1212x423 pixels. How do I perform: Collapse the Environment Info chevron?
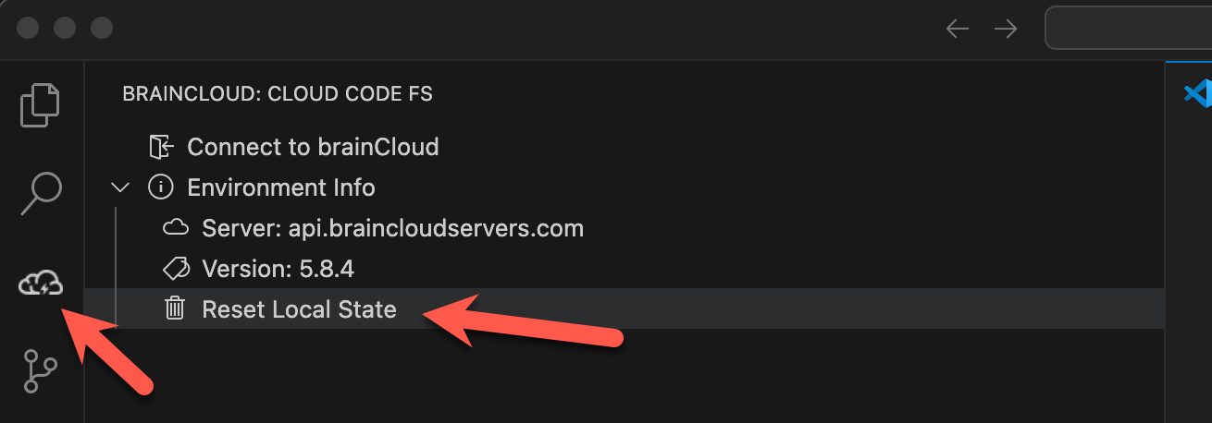120,187
